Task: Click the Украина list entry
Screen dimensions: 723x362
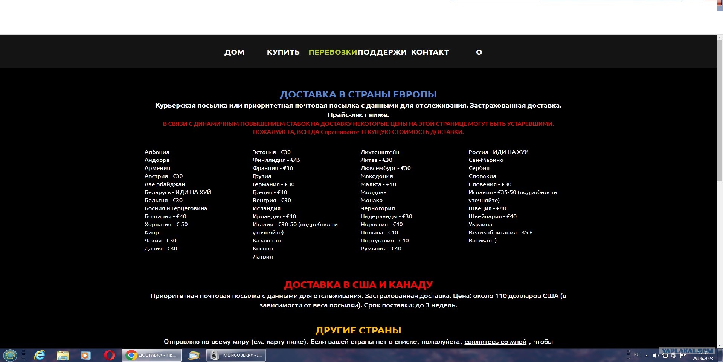Action: pyautogui.click(x=480, y=224)
